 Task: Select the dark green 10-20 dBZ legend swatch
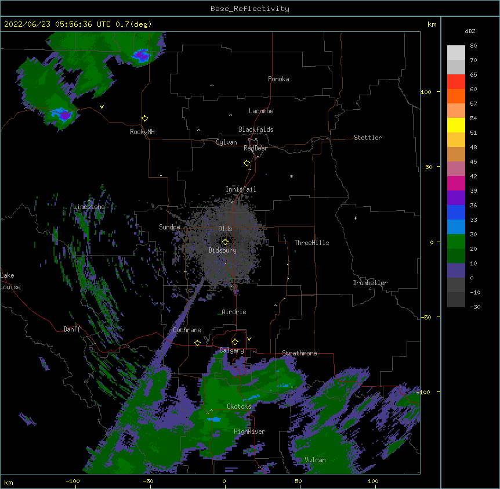(x=456, y=256)
